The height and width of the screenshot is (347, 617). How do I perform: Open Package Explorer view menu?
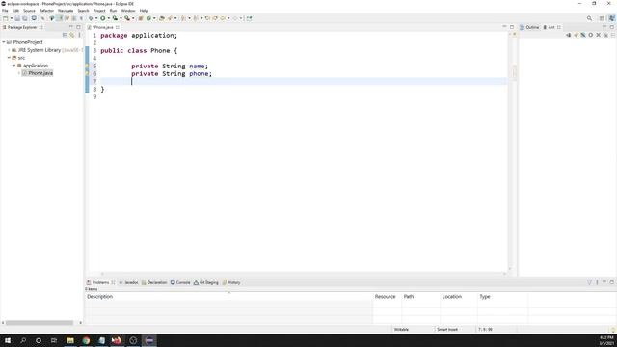[x=79, y=35]
